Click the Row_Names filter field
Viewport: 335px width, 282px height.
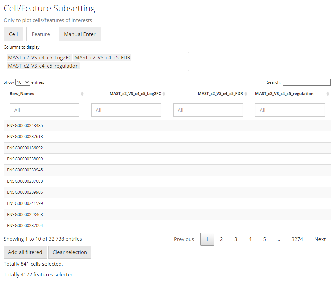pyautogui.click(x=44, y=110)
